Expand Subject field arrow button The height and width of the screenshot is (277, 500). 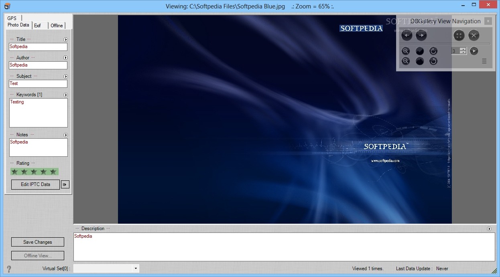(x=66, y=77)
